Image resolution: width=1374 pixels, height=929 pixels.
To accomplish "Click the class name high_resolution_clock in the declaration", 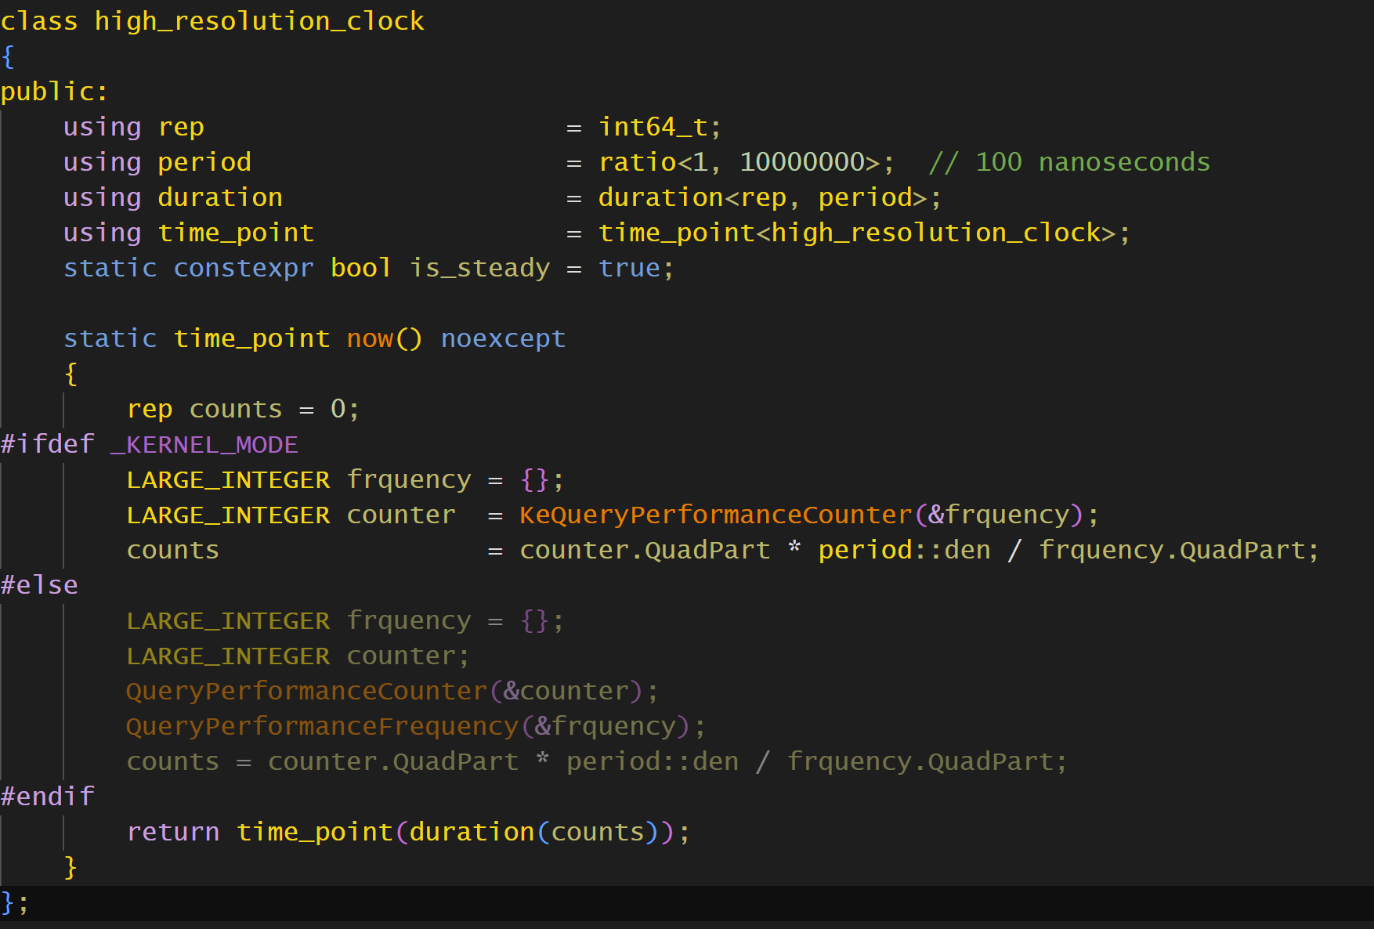I will (x=259, y=21).
